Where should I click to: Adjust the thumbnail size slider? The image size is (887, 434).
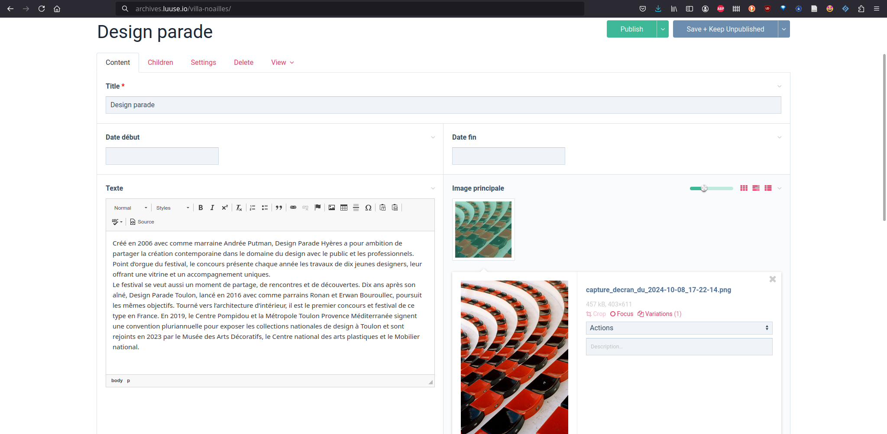tap(704, 188)
